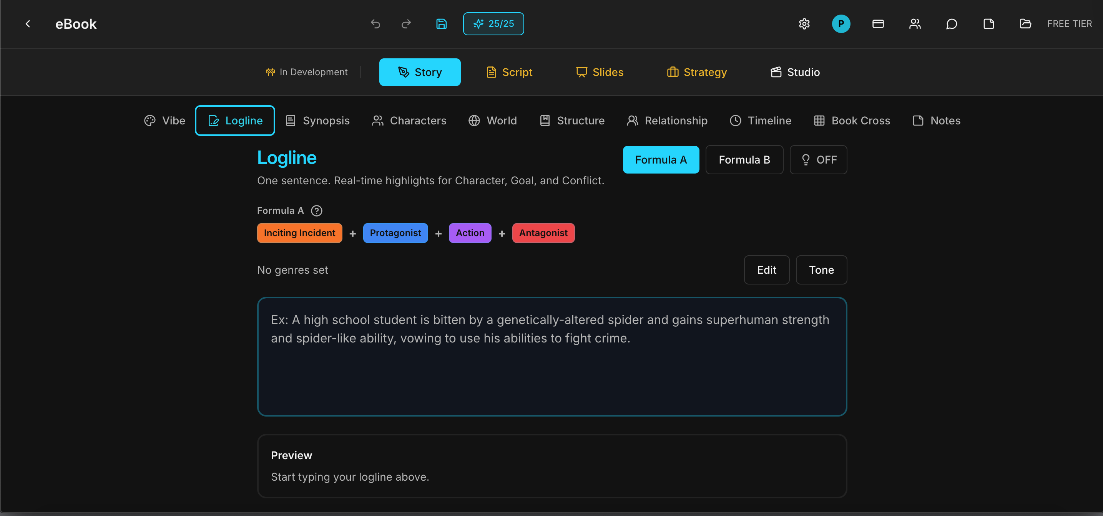Toggle the lightbulb OFF highlights switch
The height and width of the screenshot is (516, 1103).
pyautogui.click(x=818, y=160)
